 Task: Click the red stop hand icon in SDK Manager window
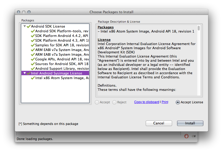click(186, 136)
